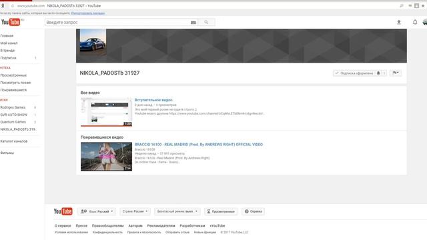Image resolution: width=427 pixels, height=240 pixels.
Task: Open the Страна: Россия country dropdown
Action: point(135,211)
